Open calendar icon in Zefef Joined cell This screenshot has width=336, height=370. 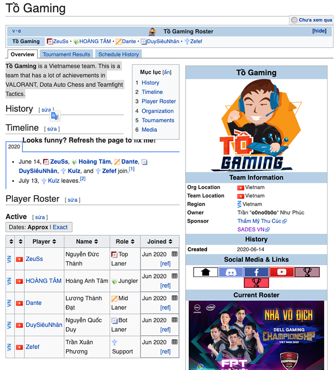[175, 342]
